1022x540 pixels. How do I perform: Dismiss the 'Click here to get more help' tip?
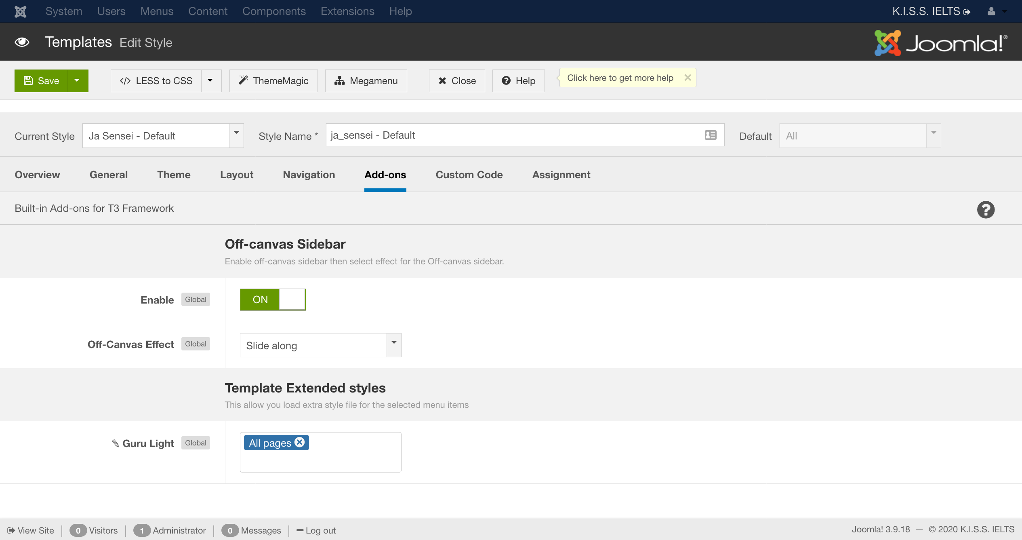[x=688, y=78]
